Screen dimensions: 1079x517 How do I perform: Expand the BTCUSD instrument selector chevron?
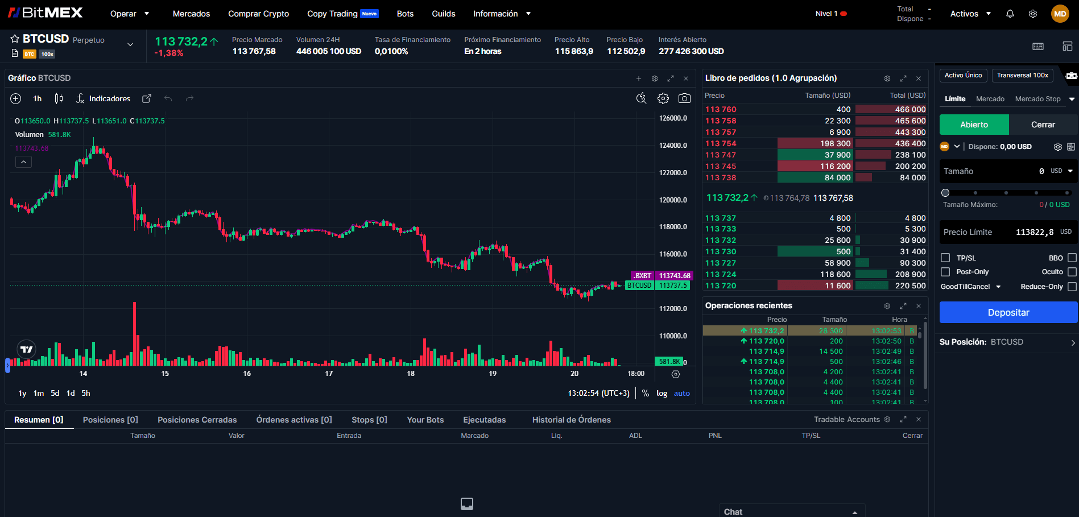click(130, 44)
